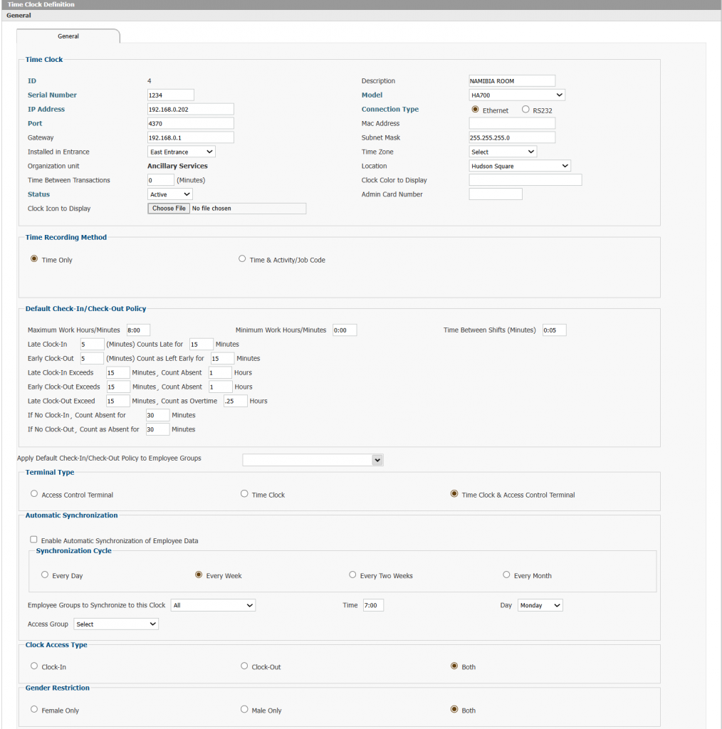The width and height of the screenshot is (722, 729).
Task: Click the Ancillary Services organization unit text
Action: pos(177,166)
